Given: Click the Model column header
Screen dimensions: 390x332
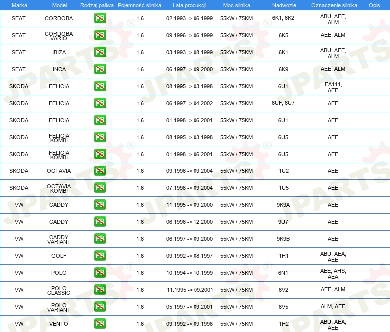Looking at the screenshot, I should [59, 5].
